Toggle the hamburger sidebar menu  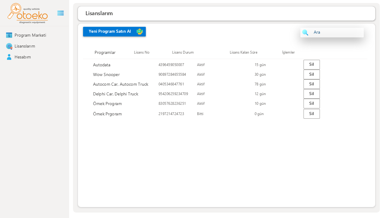click(61, 13)
